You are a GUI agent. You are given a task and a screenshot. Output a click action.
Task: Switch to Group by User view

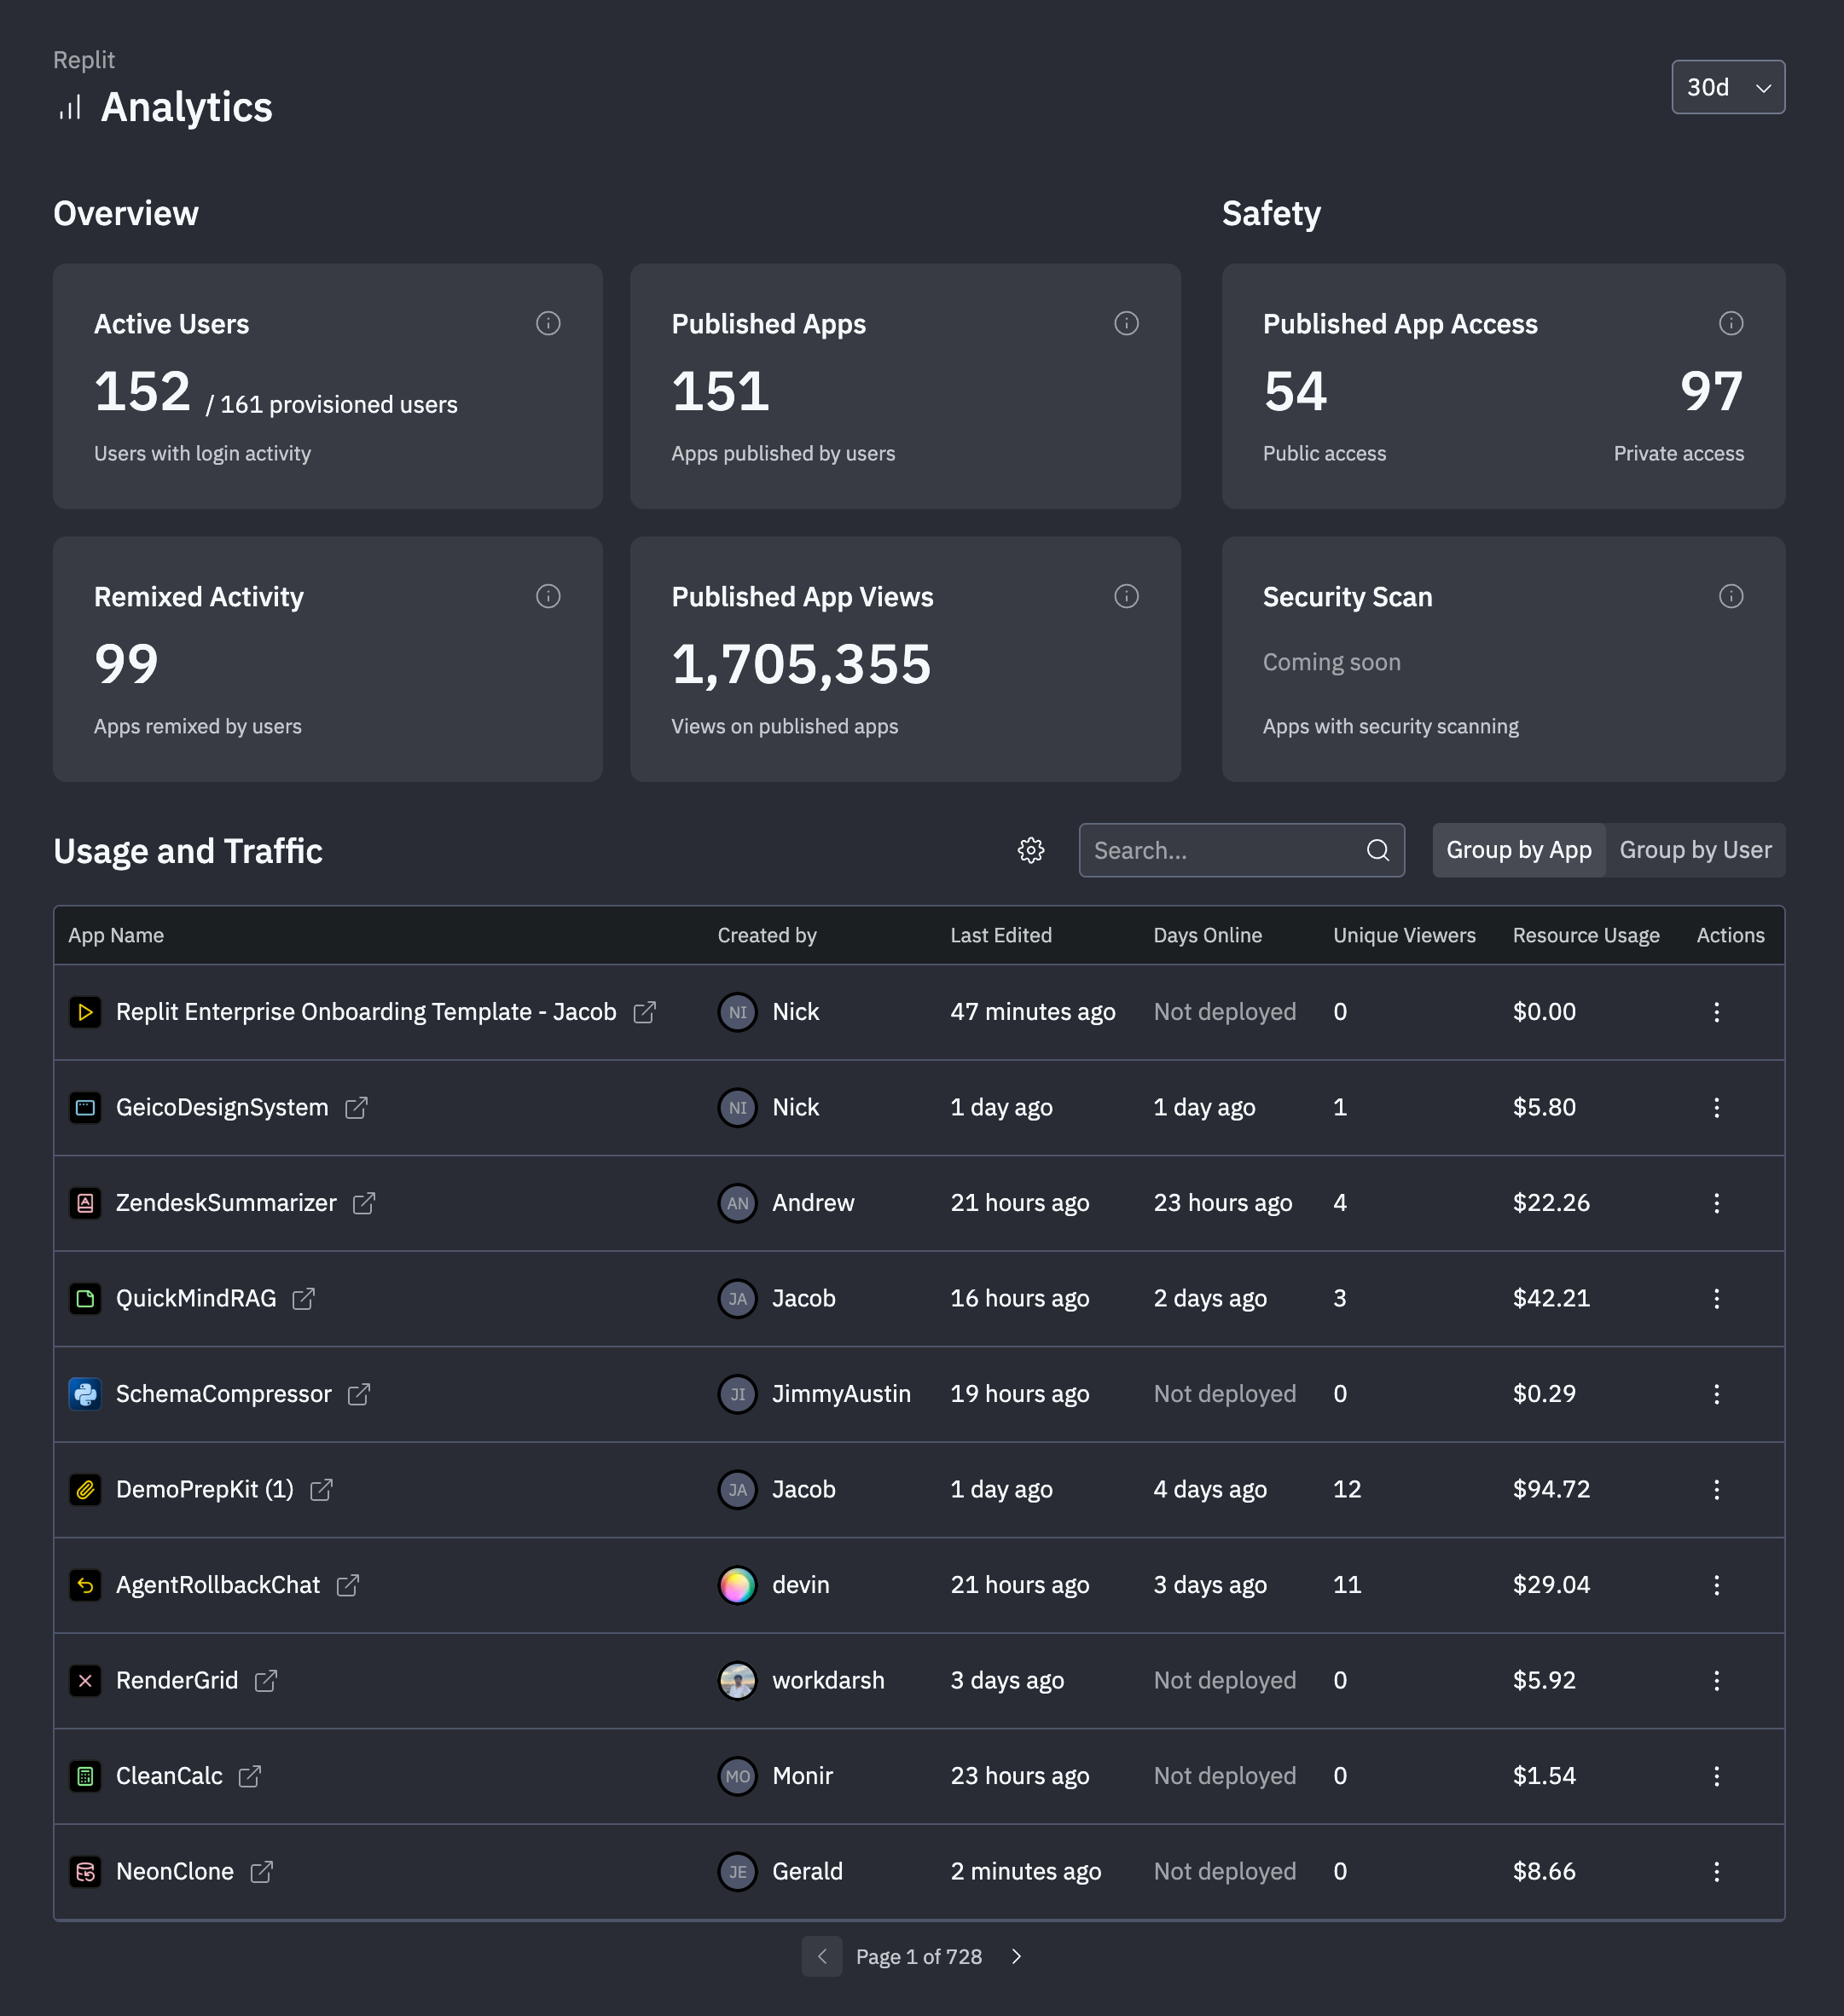[x=1695, y=850]
